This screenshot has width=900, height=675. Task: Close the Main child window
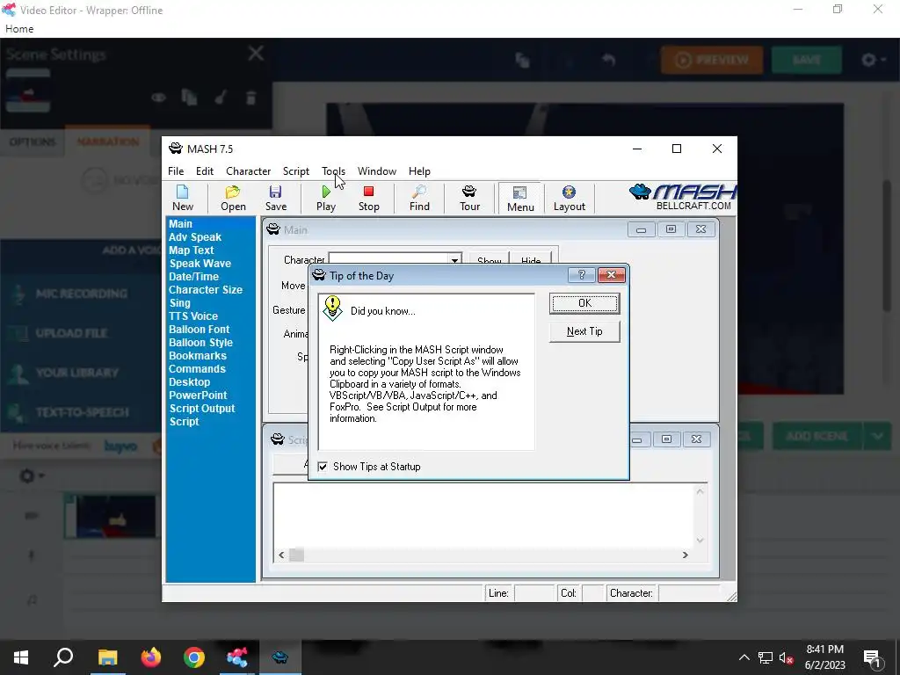[700, 229]
